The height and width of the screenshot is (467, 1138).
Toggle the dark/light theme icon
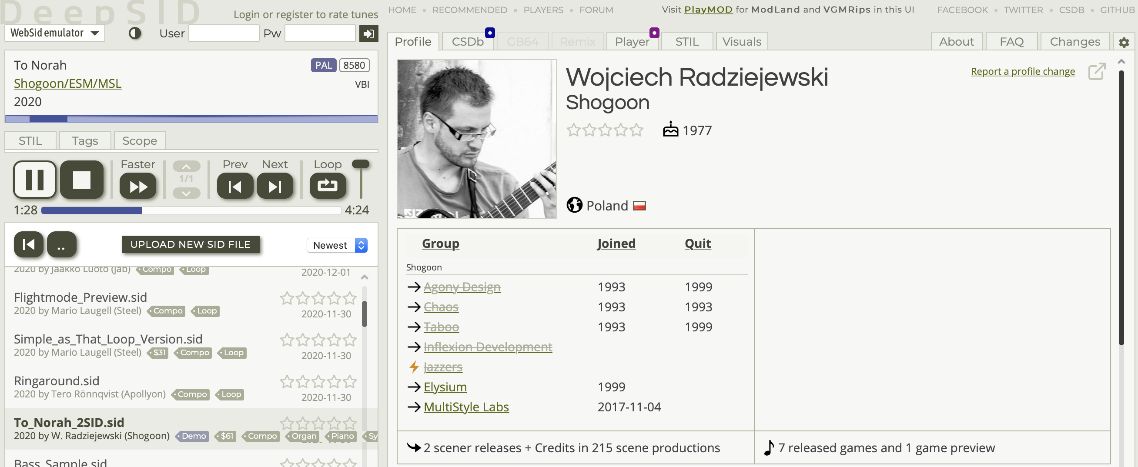tap(135, 33)
